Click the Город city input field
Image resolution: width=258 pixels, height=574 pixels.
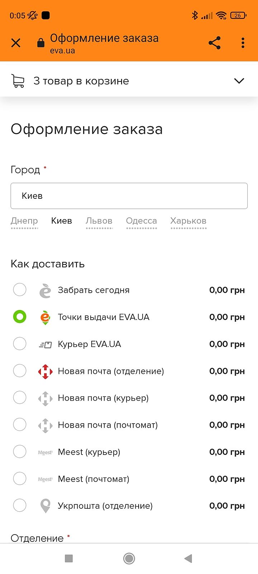(x=129, y=196)
